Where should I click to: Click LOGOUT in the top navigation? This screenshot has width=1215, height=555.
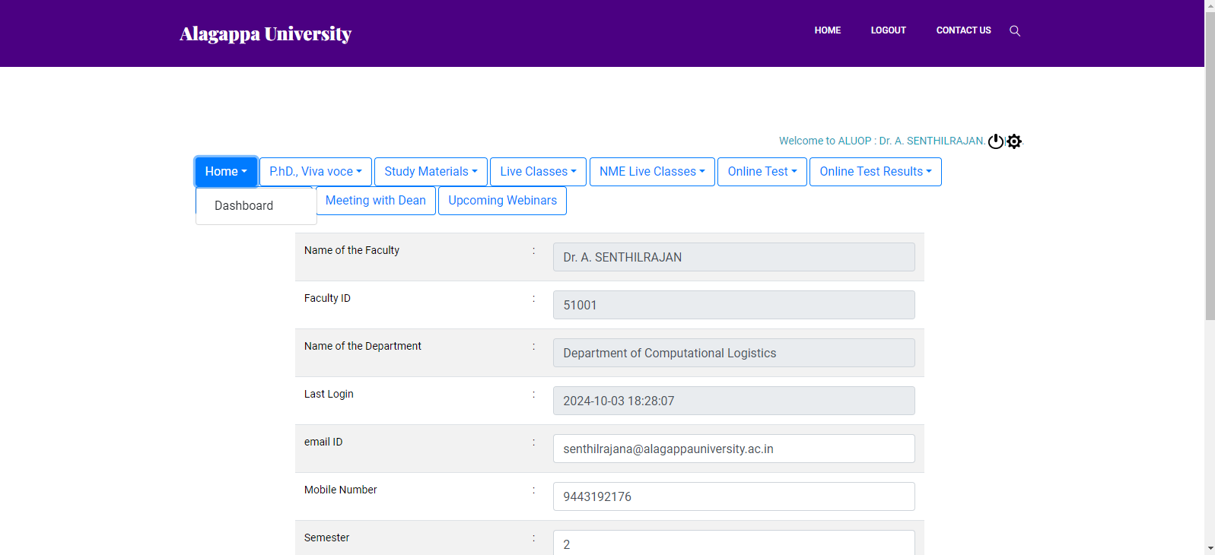coord(888,30)
